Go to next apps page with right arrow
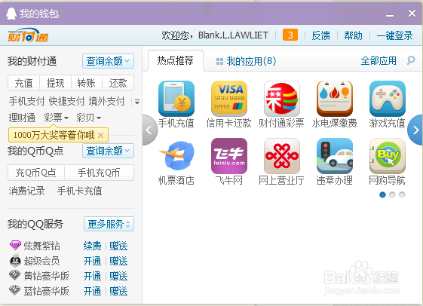 [x=415, y=130]
